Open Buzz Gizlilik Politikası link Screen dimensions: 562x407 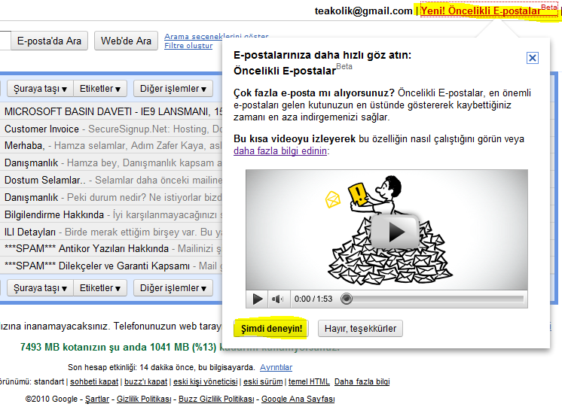pos(216,399)
